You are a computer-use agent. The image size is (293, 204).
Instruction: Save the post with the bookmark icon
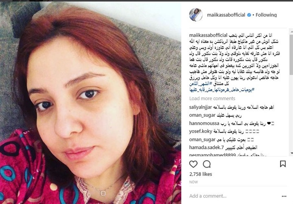point(283,164)
